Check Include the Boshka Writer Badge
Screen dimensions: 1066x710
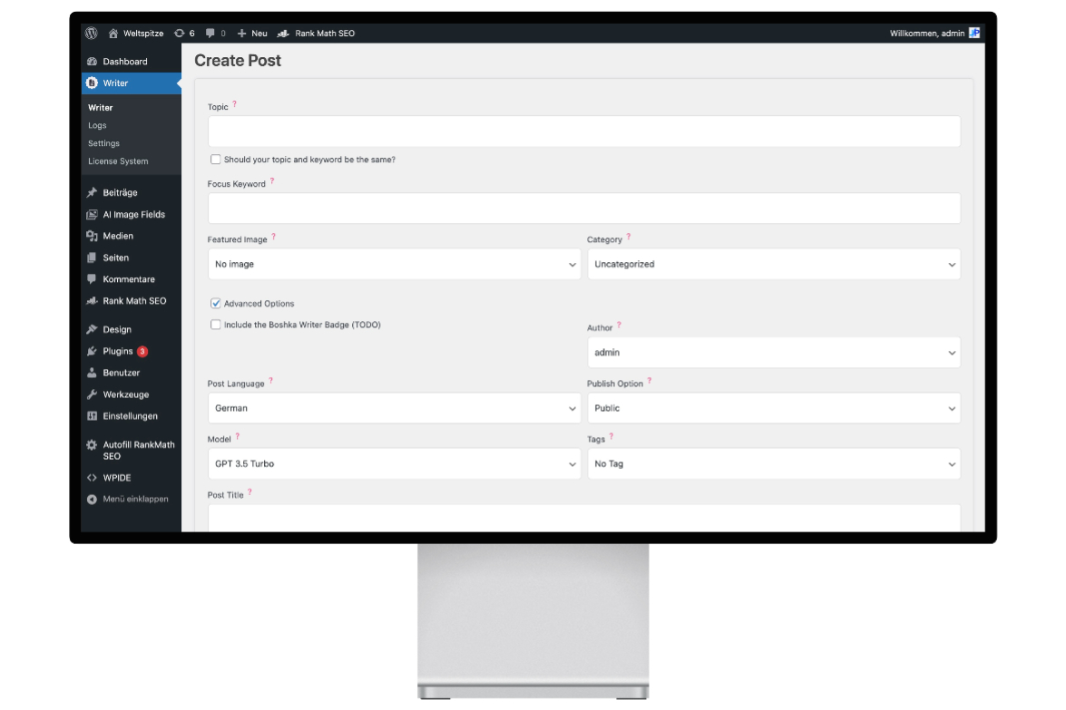[216, 325]
